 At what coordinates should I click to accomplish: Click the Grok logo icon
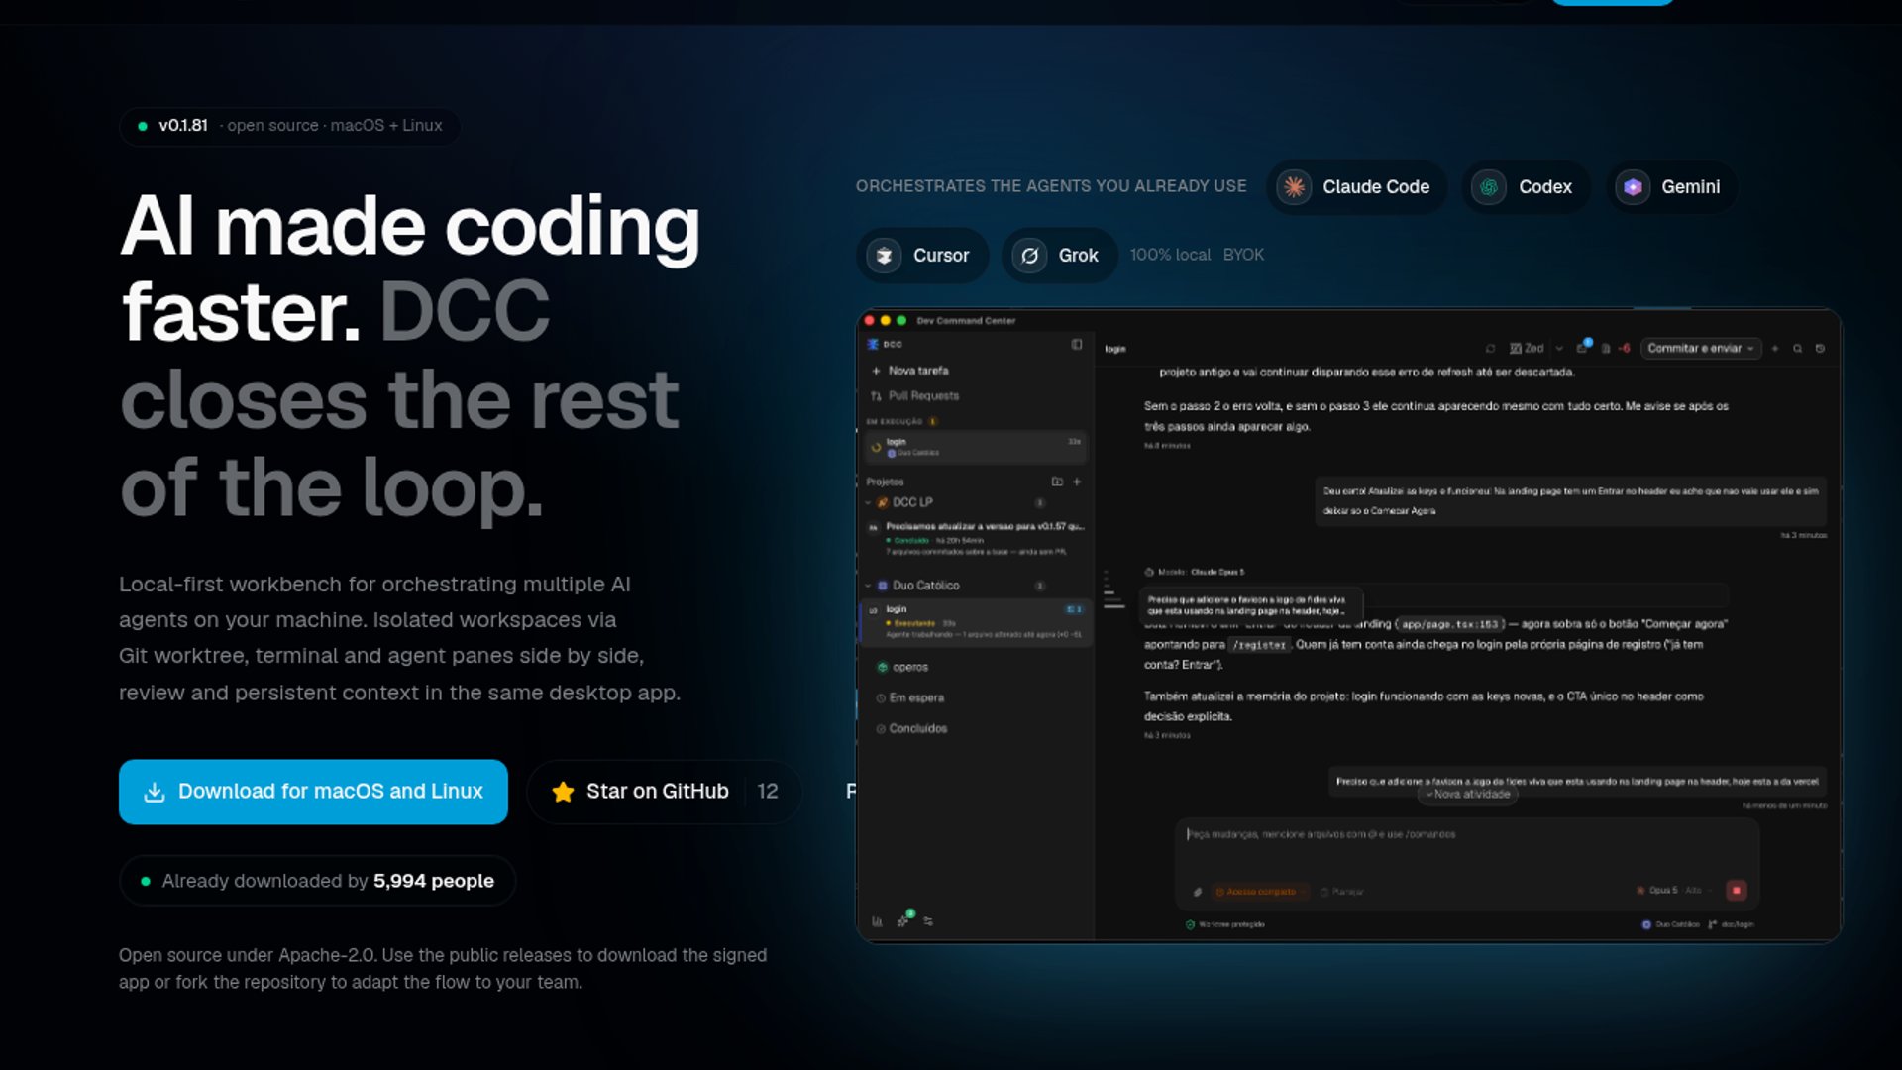tap(1030, 256)
